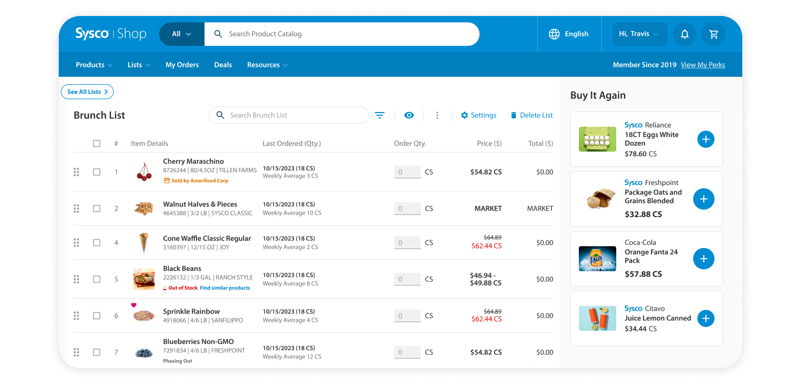Click order quantity field for Cherry Maraschino
This screenshot has height=384, width=801.
(407, 172)
